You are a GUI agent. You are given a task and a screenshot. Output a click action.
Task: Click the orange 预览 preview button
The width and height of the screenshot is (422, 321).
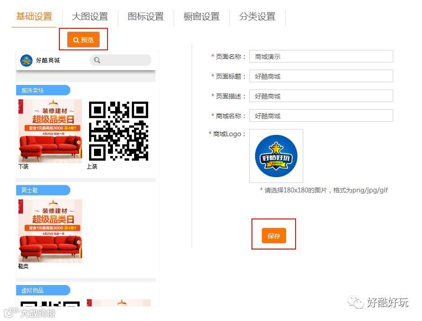[83, 40]
